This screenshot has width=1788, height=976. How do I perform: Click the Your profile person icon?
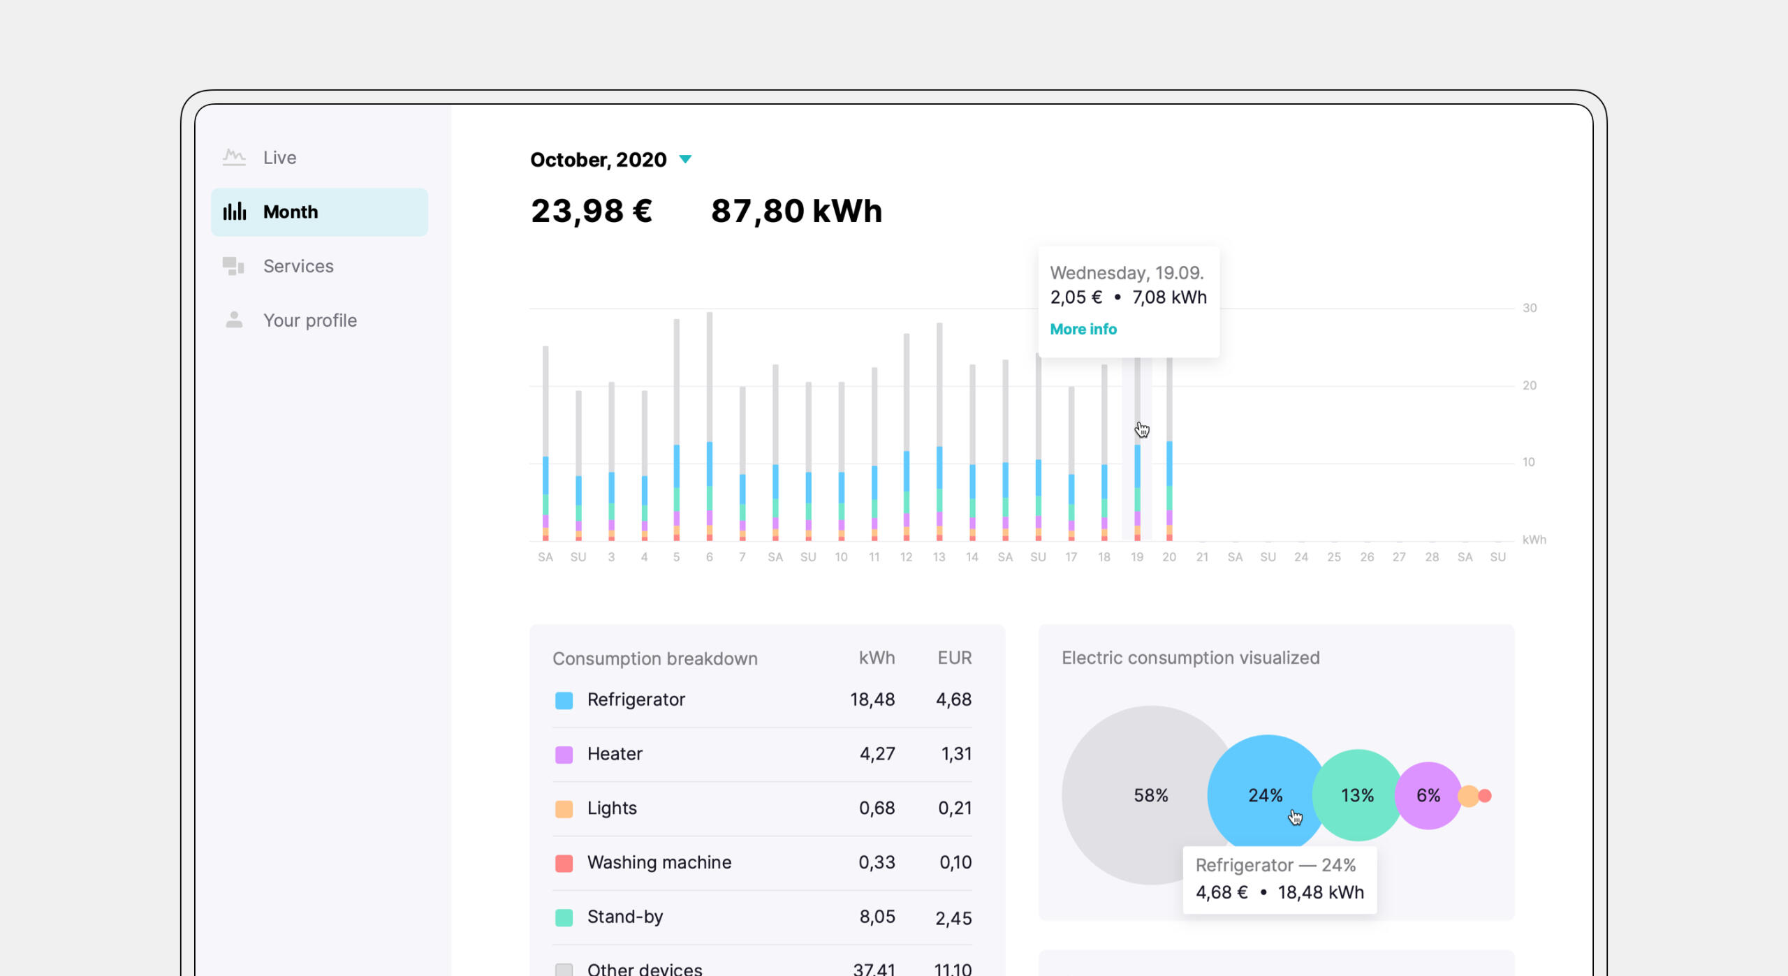pos(234,320)
